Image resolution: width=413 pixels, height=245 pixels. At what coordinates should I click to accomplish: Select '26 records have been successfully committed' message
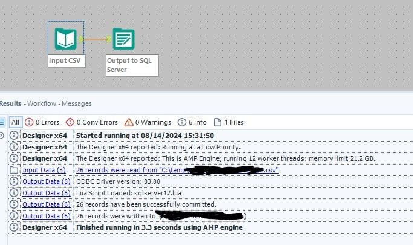(x=146, y=204)
